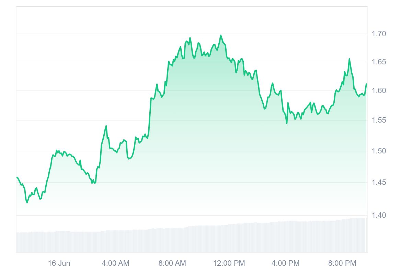This screenshot has width=412, height=274.
Task: Click the highest price peak near 12:00 PM
Action: [221, 35]
